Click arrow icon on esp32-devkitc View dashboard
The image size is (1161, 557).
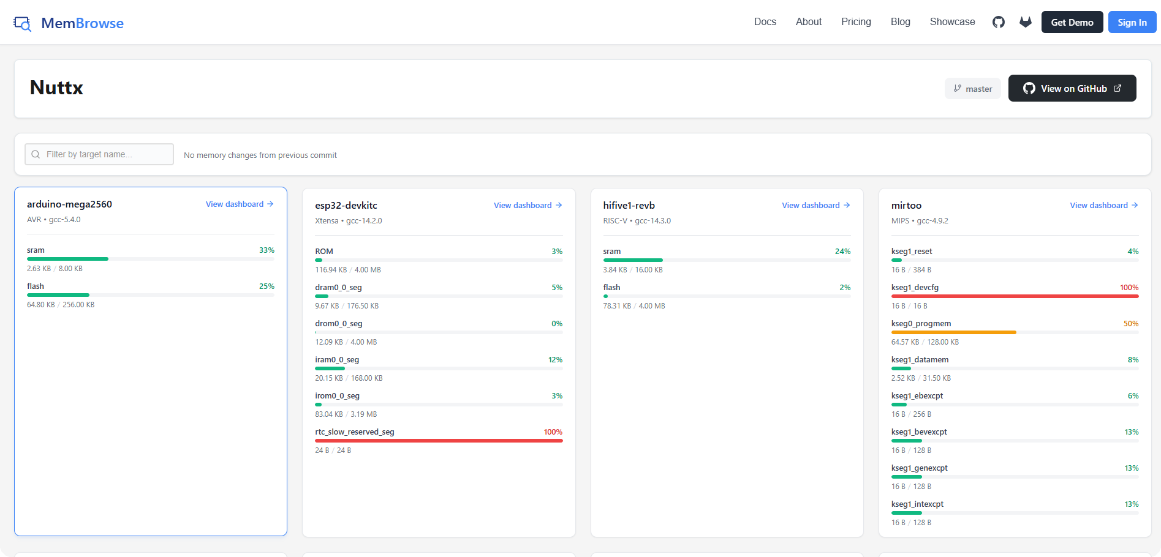tap(559, 205)
